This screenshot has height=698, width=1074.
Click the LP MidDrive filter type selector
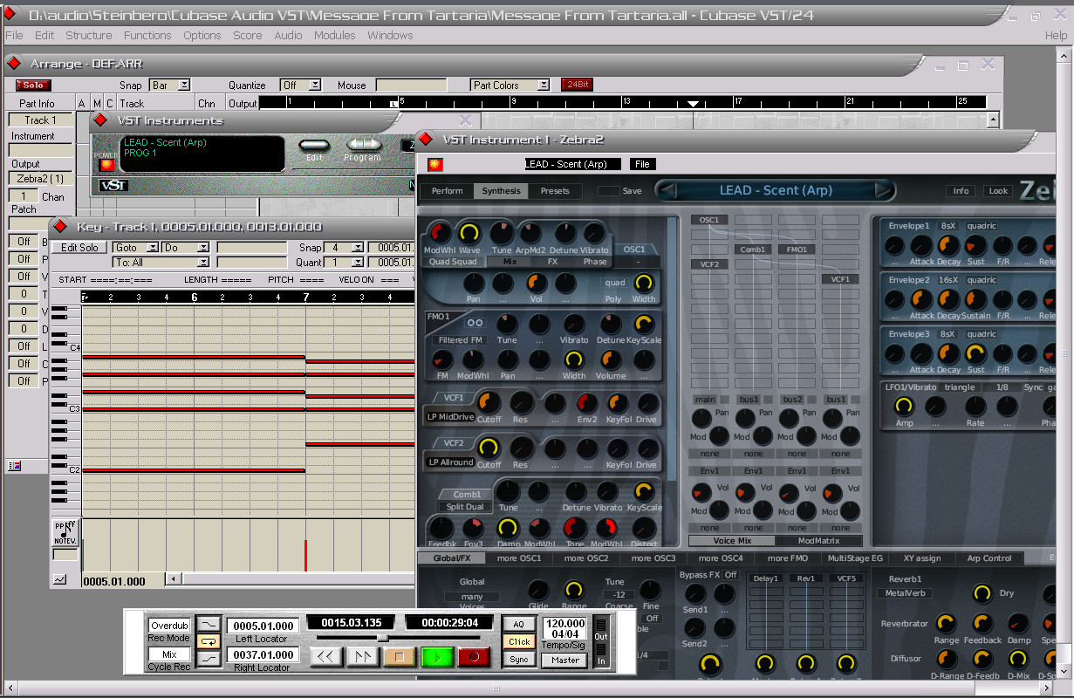[450, 417]
